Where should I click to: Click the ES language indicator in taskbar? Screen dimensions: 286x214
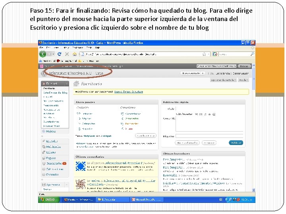pyautogui.click(x=221, y=200)
